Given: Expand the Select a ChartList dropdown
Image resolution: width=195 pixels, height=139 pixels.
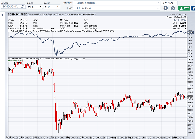Looking at the screenshot, I should pyautogui.click(x=116, y=3).
